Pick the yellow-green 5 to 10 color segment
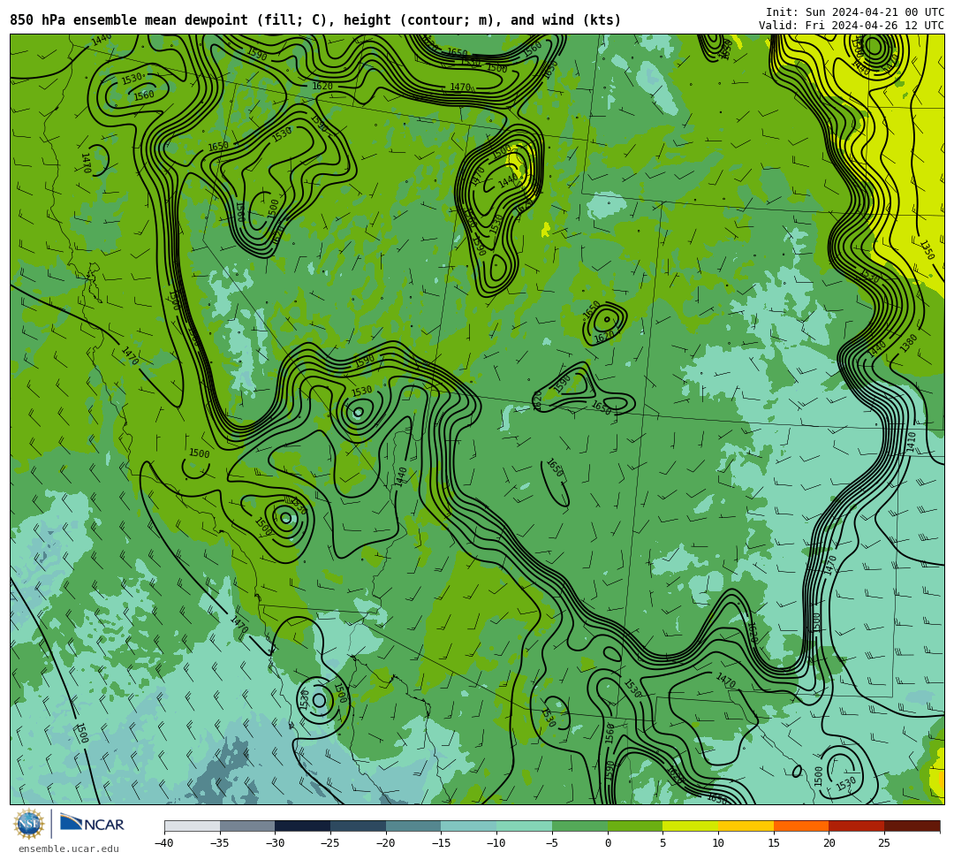This screenshot has width=954, height=860. pos(691,826)
